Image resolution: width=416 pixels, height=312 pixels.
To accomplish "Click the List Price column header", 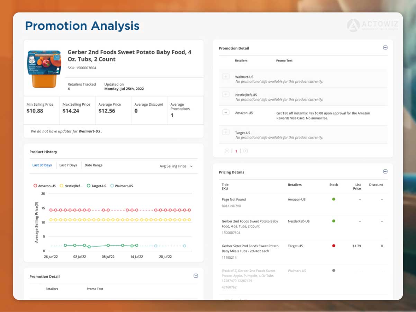I will [357, 187].
